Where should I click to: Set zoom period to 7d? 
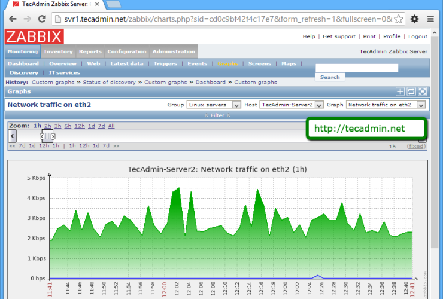coord(101,126)
